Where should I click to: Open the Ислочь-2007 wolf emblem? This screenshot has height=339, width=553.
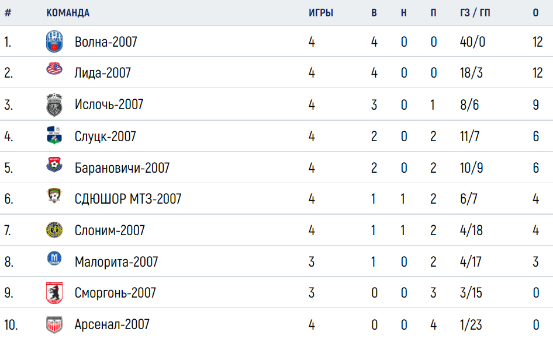coord(54,105)
